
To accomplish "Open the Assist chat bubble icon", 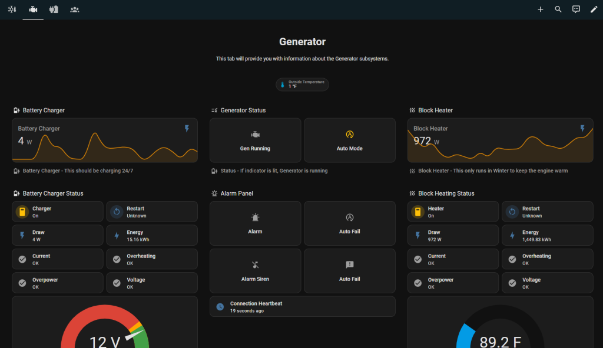I will point(576,9).
